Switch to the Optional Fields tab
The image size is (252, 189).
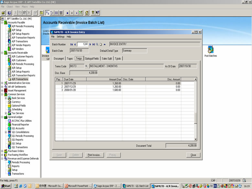point(92,59)
